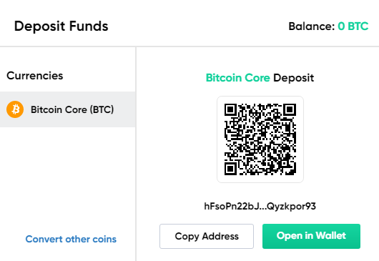Click the green 0 BTC balance value
This screenshot has width=379, height=261.
(x=353, y=26)
